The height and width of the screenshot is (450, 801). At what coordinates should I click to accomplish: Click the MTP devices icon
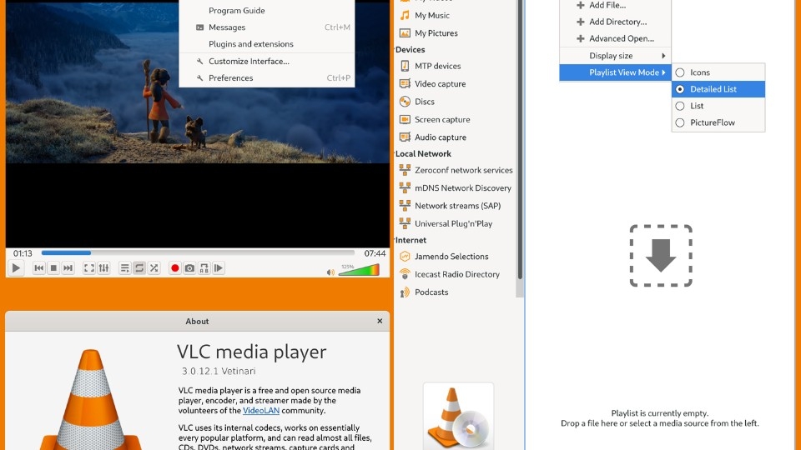click(x=405, y=66)
